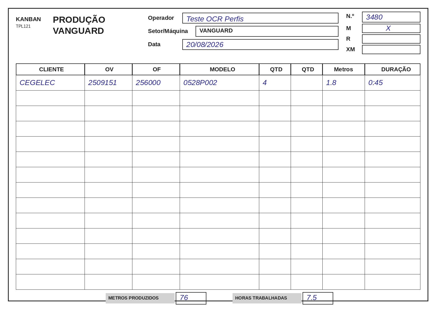Screen dimensions: 436x309
Task: Select the Setor/Máquina field showing VANGUARD
Action: pos(267,31)
